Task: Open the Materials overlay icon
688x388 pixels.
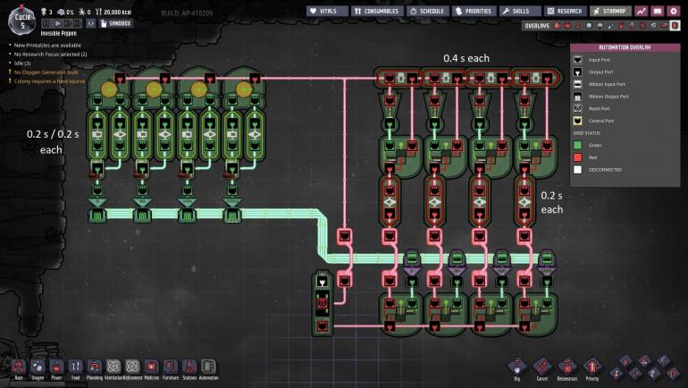Action: coord(589,26)
